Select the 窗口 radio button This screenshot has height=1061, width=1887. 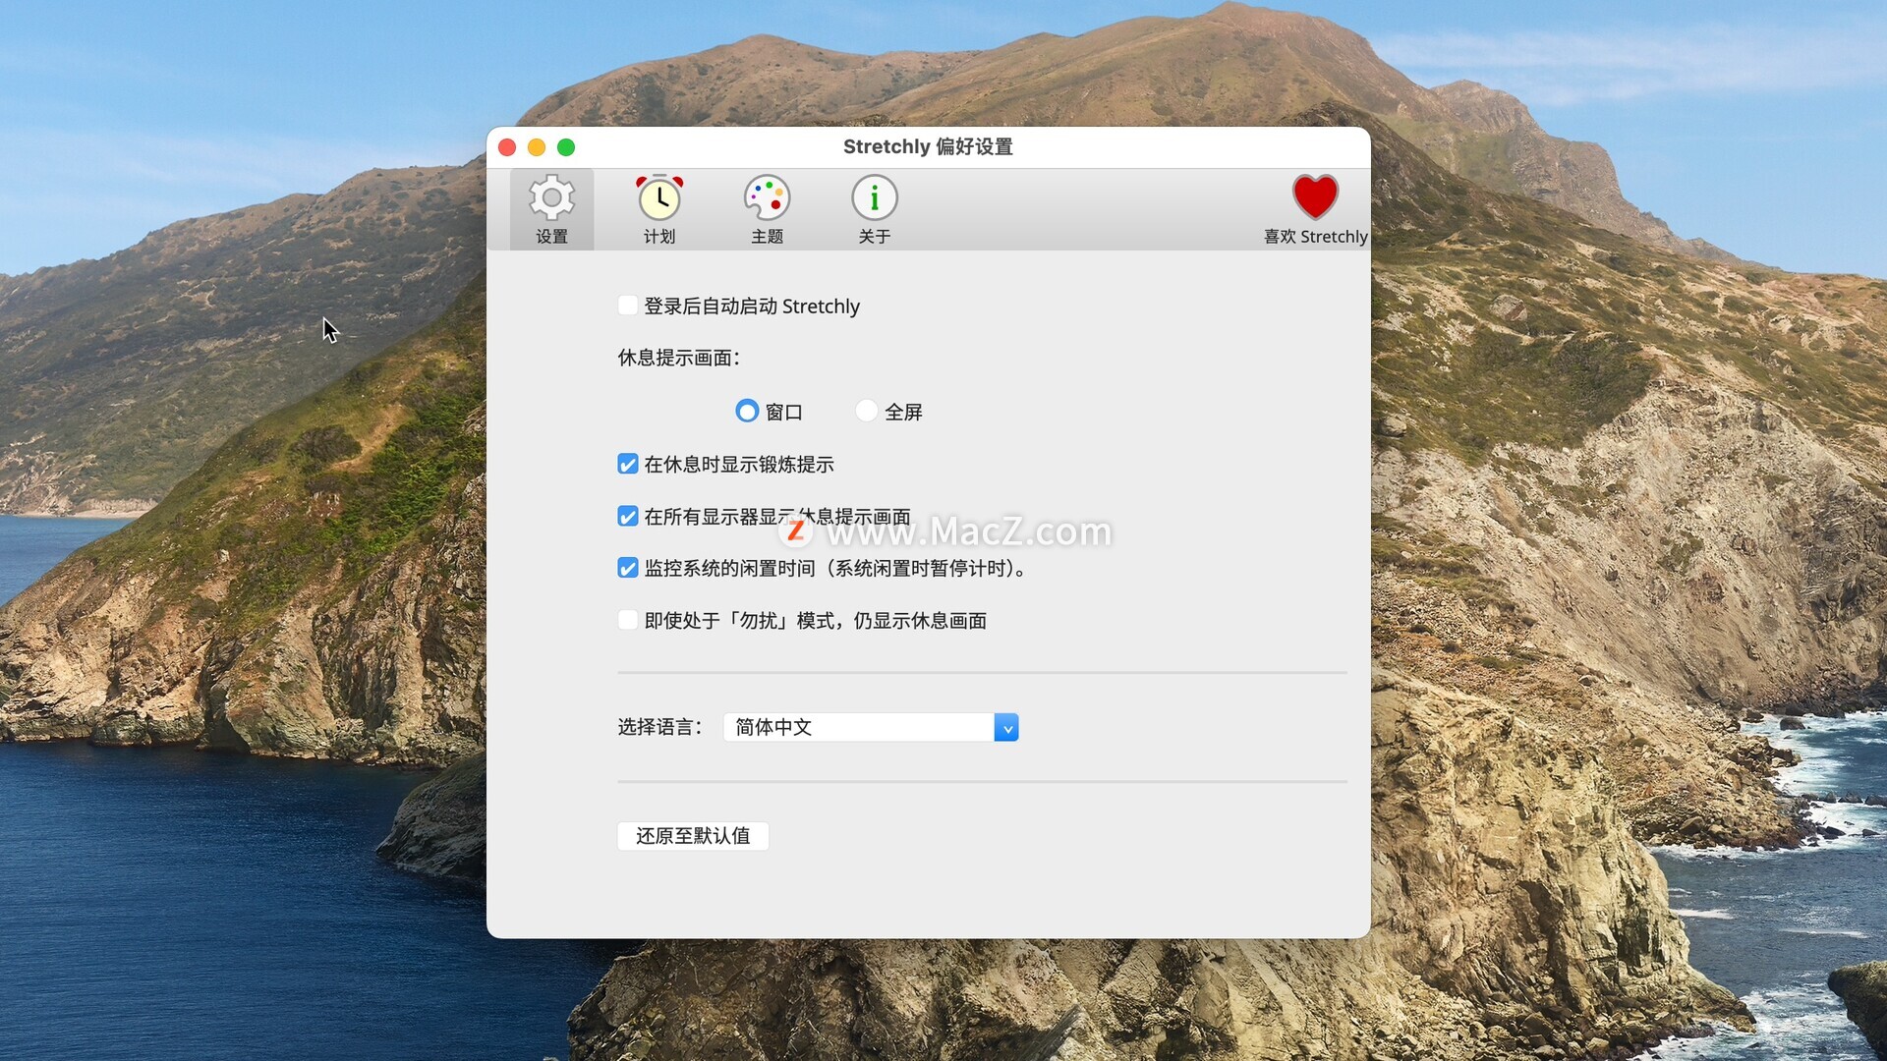click(x=747, y=411)
